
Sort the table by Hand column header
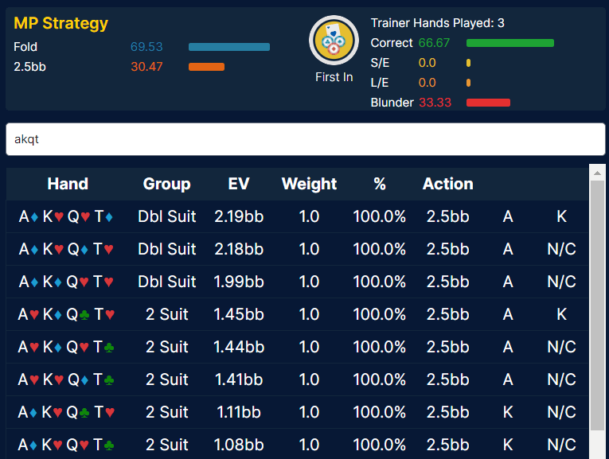point(68,184)
